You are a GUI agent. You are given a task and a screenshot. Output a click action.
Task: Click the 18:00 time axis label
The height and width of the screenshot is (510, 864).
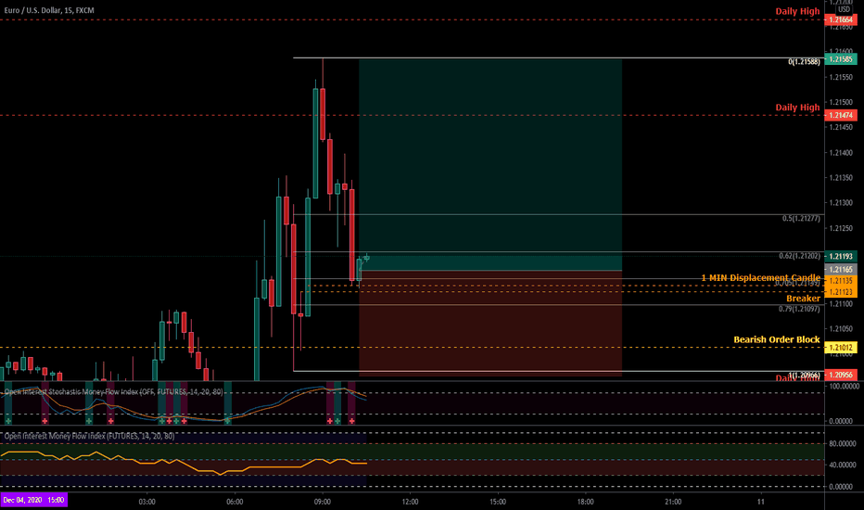585,502
